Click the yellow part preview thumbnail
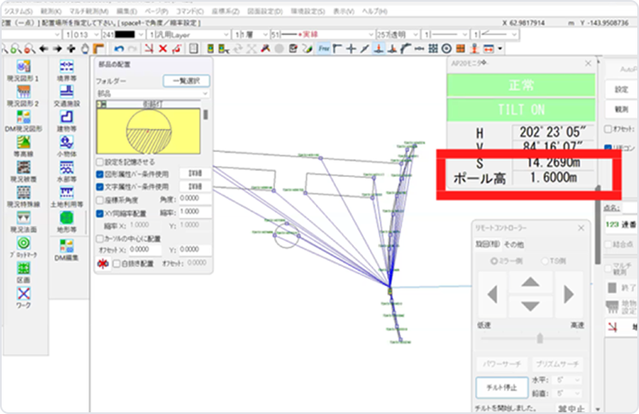 tap(149, 131)
